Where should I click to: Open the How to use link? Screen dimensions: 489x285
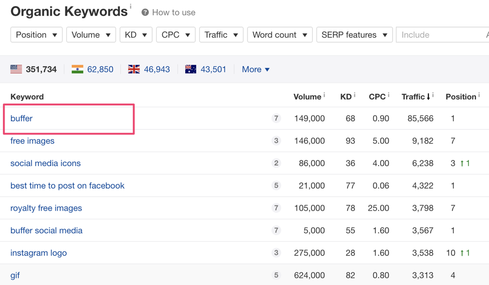(174, 13)
